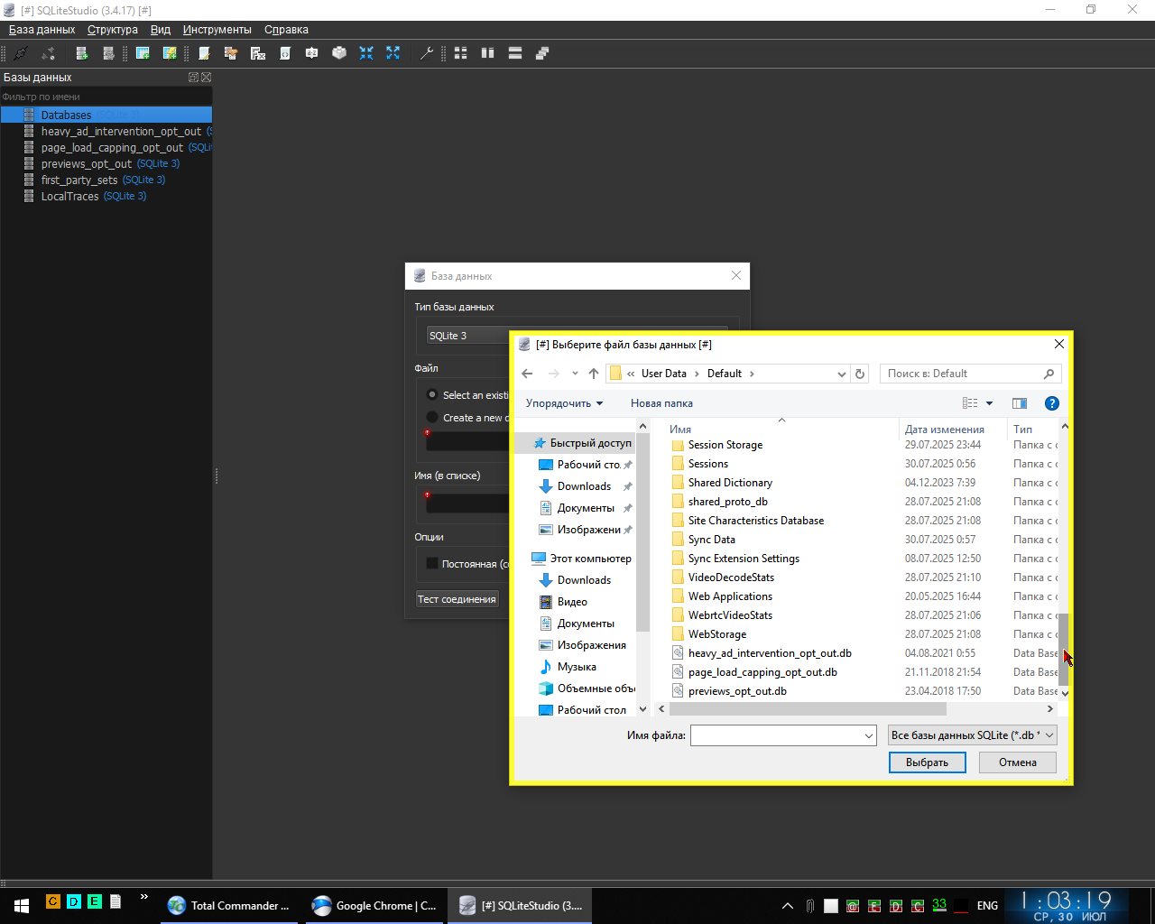
Task: Click the add database toolbar icon
Action: pos(81,53)
